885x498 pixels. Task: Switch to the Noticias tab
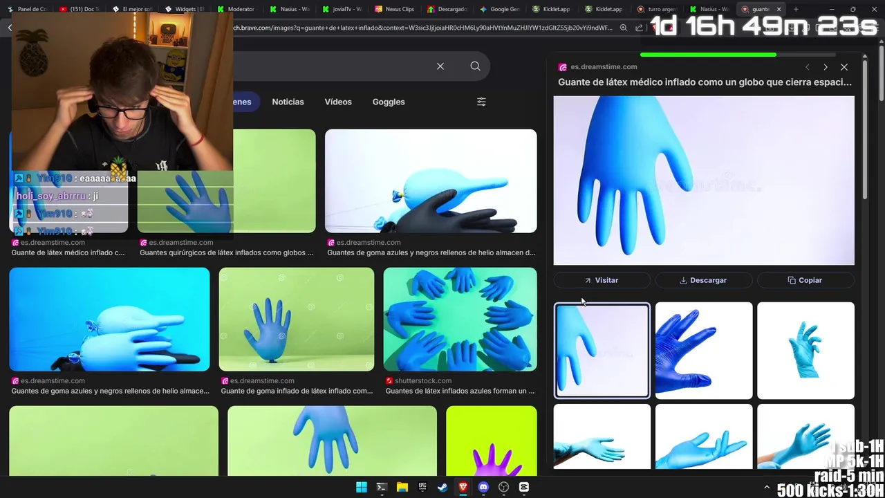(288, 102)
